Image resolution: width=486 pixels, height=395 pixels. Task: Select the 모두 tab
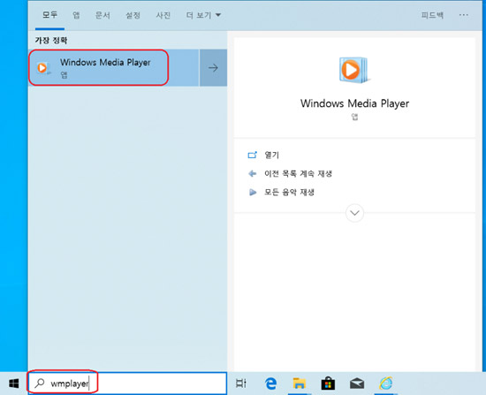tap(49, 15)
